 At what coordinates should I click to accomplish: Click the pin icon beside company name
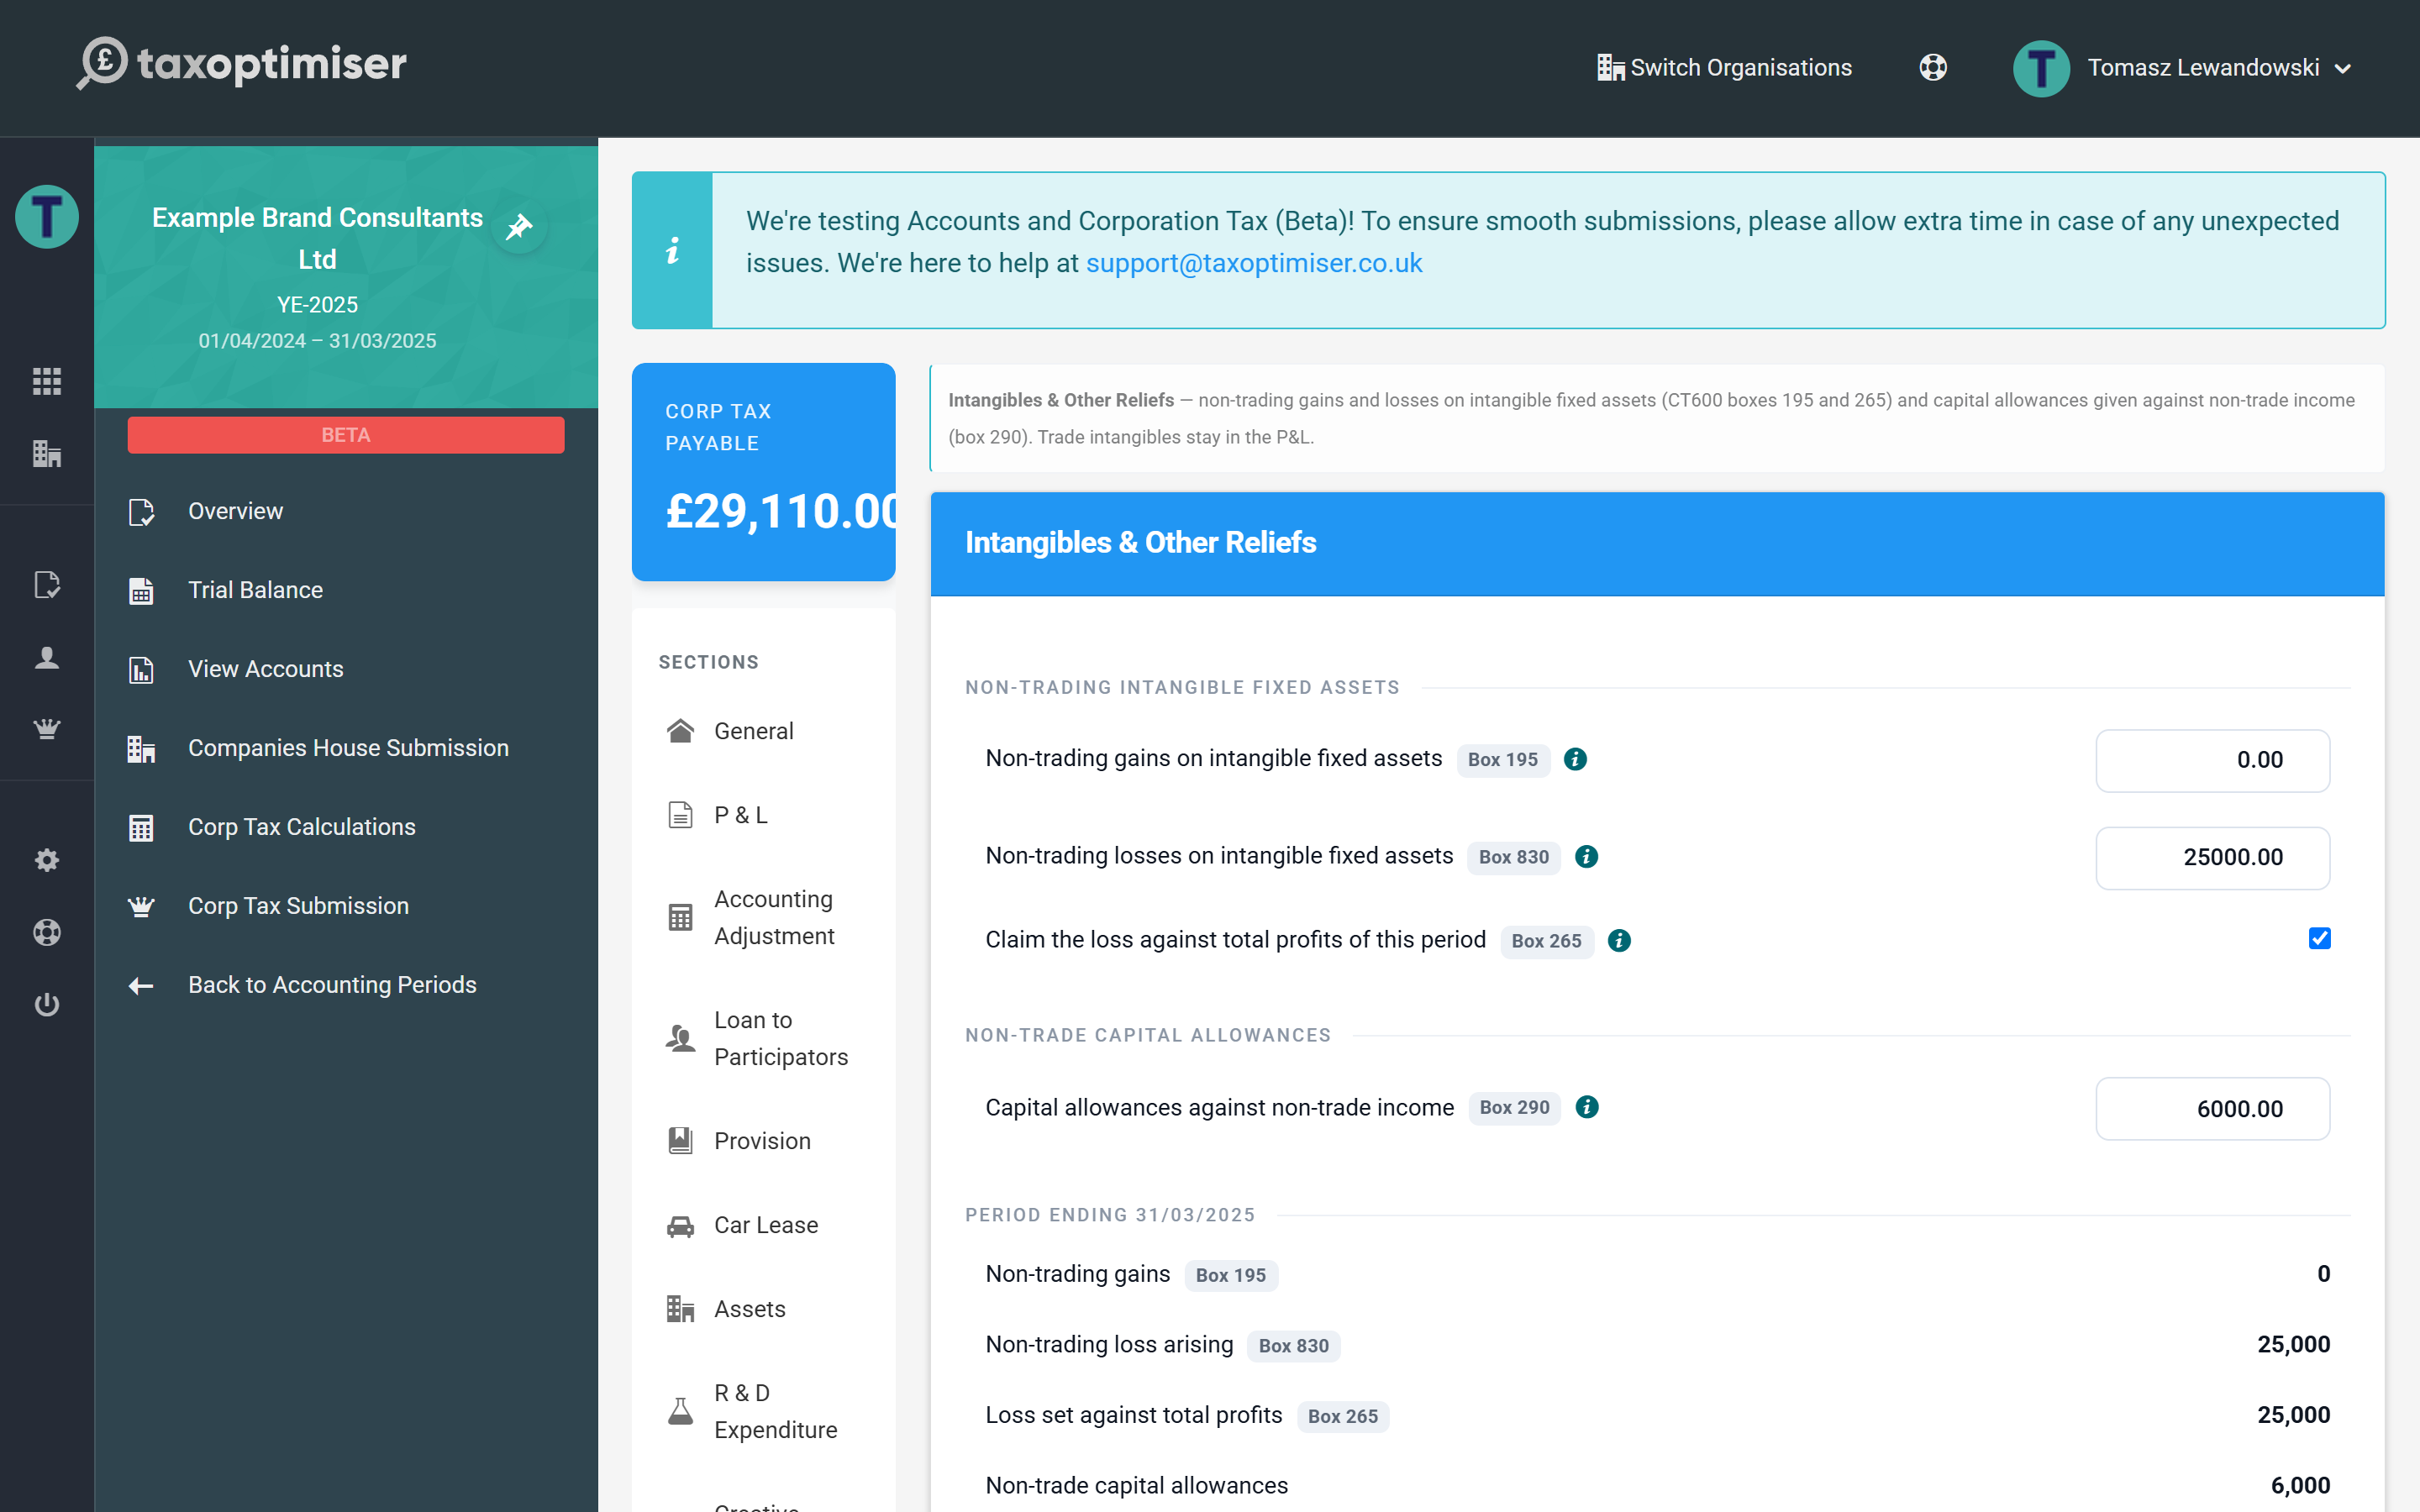point(519,227)
